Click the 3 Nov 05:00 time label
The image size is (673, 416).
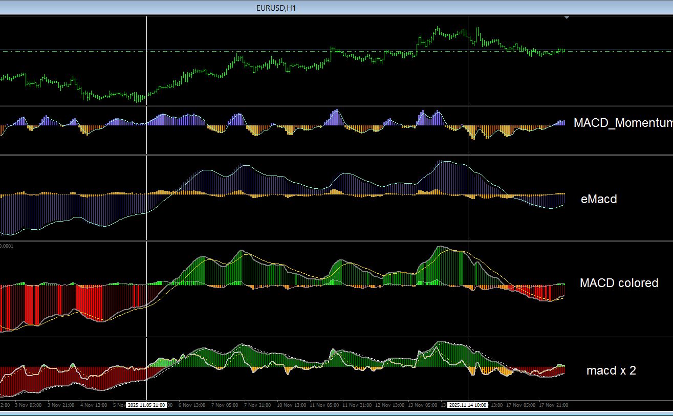pyautogui.click(x=29, y=405)
